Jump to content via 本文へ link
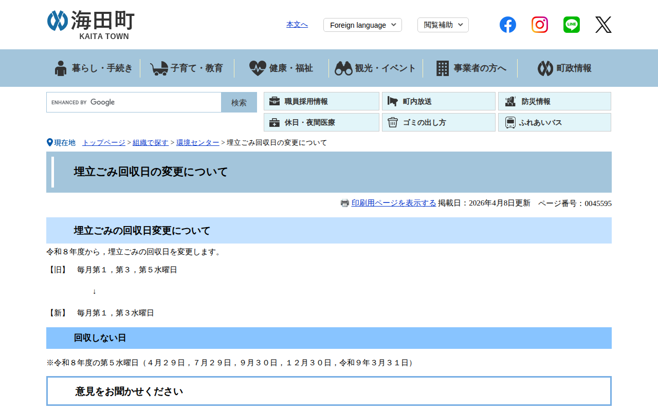The width and height of the screenshot is (658, 411). pos(297,24)
